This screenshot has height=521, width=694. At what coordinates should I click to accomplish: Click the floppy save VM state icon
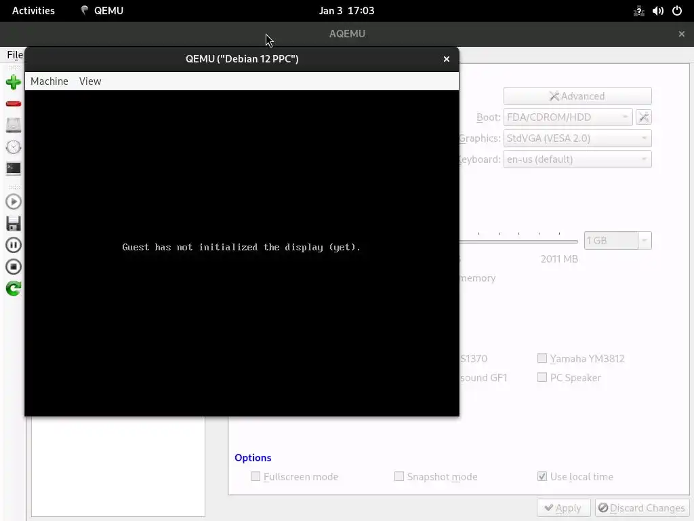point(14,223)
